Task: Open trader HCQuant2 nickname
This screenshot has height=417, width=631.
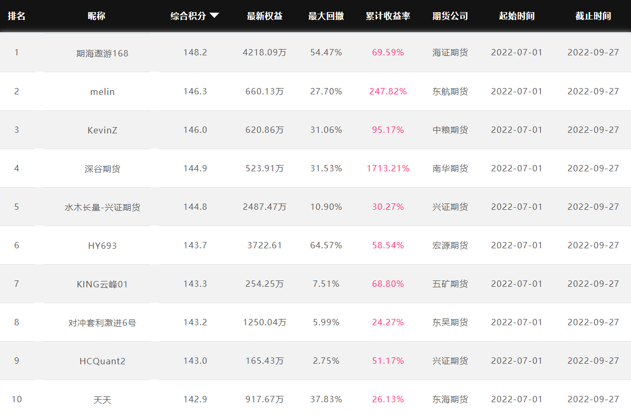Action: click(102, 362)
